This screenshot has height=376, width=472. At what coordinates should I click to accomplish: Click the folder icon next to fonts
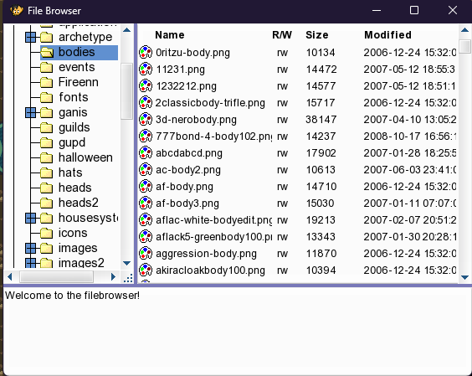46,97
